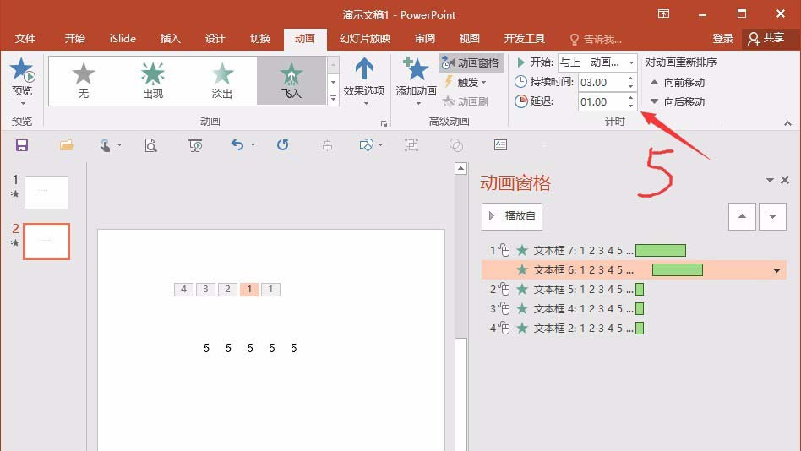The height and width of the screenshot is (451, 801).
Task: Select slide 2 thumbnail
Action: 46,241
